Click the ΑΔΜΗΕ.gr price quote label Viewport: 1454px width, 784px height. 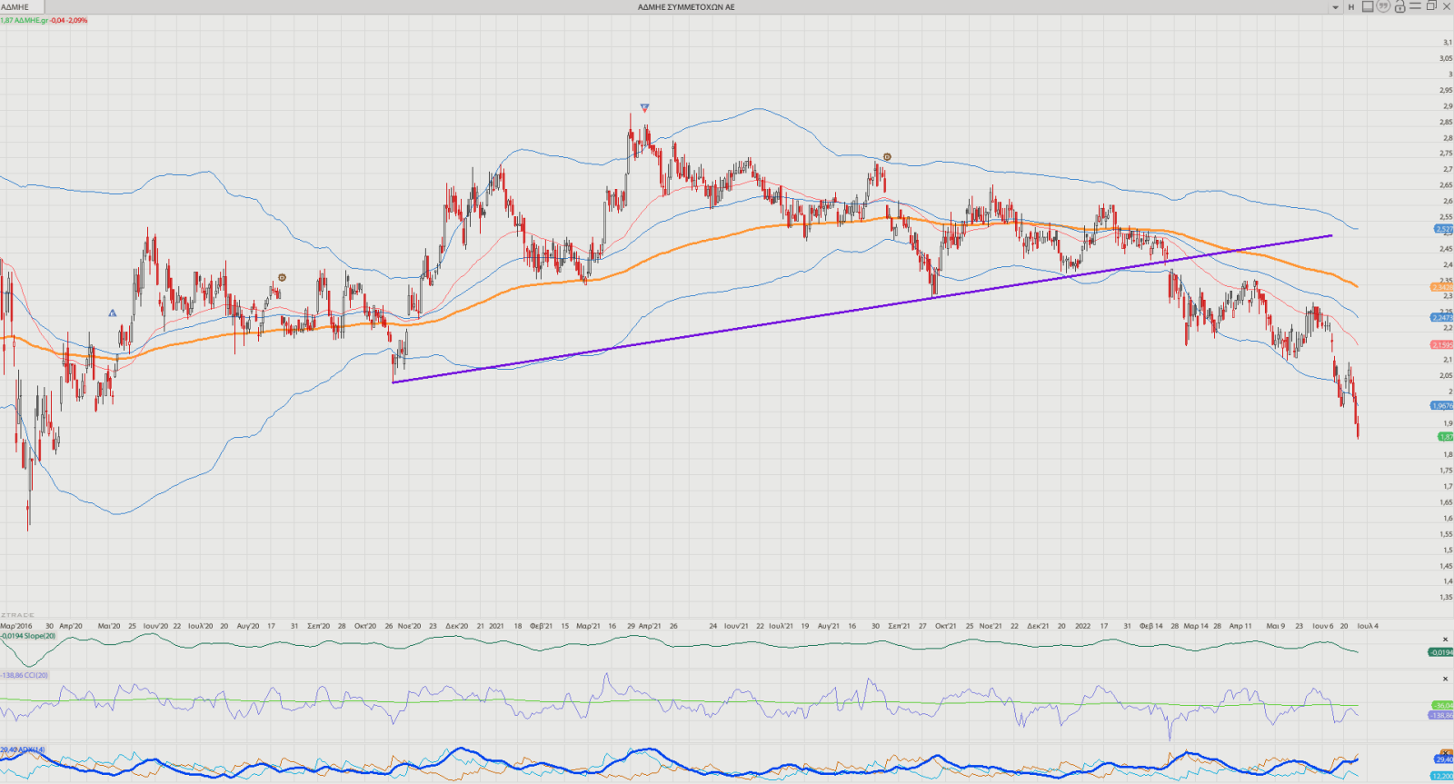(45, 20)
